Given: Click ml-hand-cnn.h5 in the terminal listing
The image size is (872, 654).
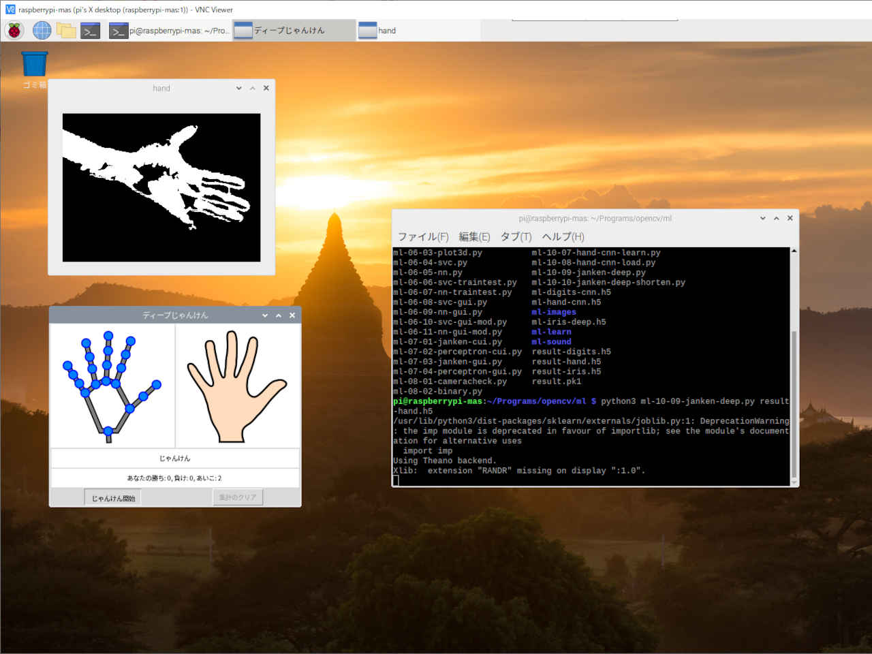Looking at the screenshot, I should pyautogui.click(x=566, y=302).
